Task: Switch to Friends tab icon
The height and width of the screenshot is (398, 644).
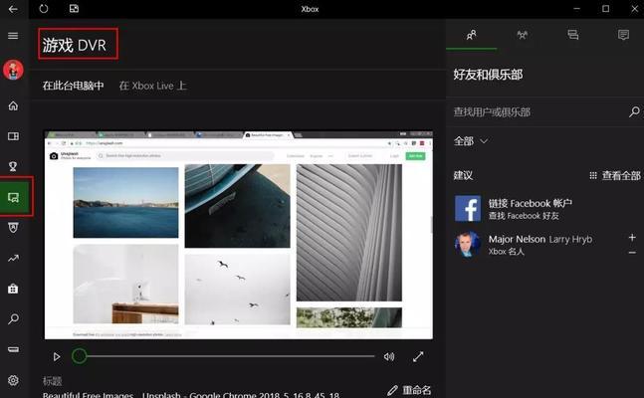Action: tap(472, 35)
